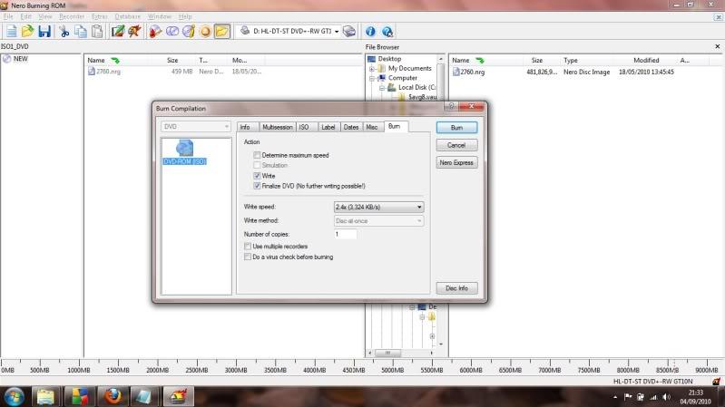This screenshot has height=407, width=725.
Task: Switch to the Label tab
Action: click(x=328, y=127)
